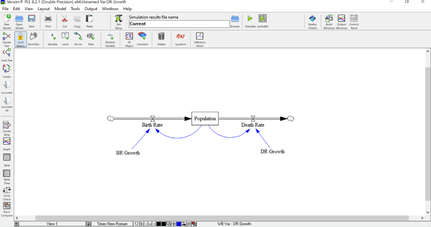Image resolution: width=431 pixels, height=227 pixels.
Task: Open Reality Checks
Action: (313, 22)
